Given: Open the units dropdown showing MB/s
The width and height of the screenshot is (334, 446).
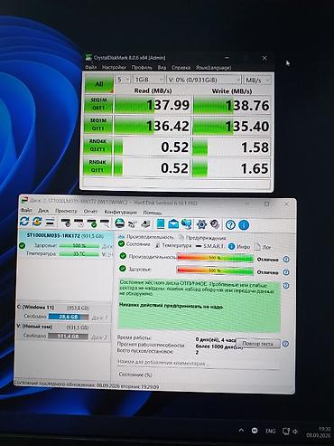Looking at the screenshot, I should 257,81.
